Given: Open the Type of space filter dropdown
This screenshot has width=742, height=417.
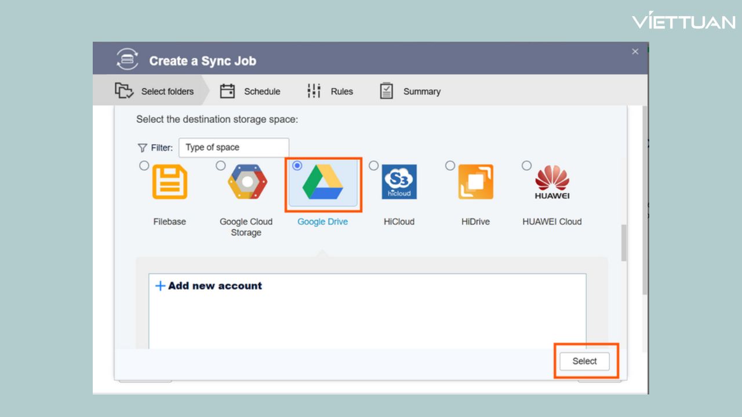Looking at the screenshot, I should [234, 148].
